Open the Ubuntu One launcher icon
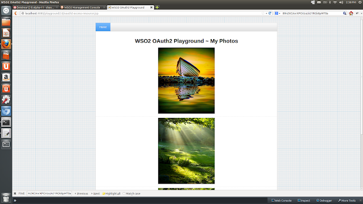Image resolution: width=363 pixels, height=204 pixels. 6,66
